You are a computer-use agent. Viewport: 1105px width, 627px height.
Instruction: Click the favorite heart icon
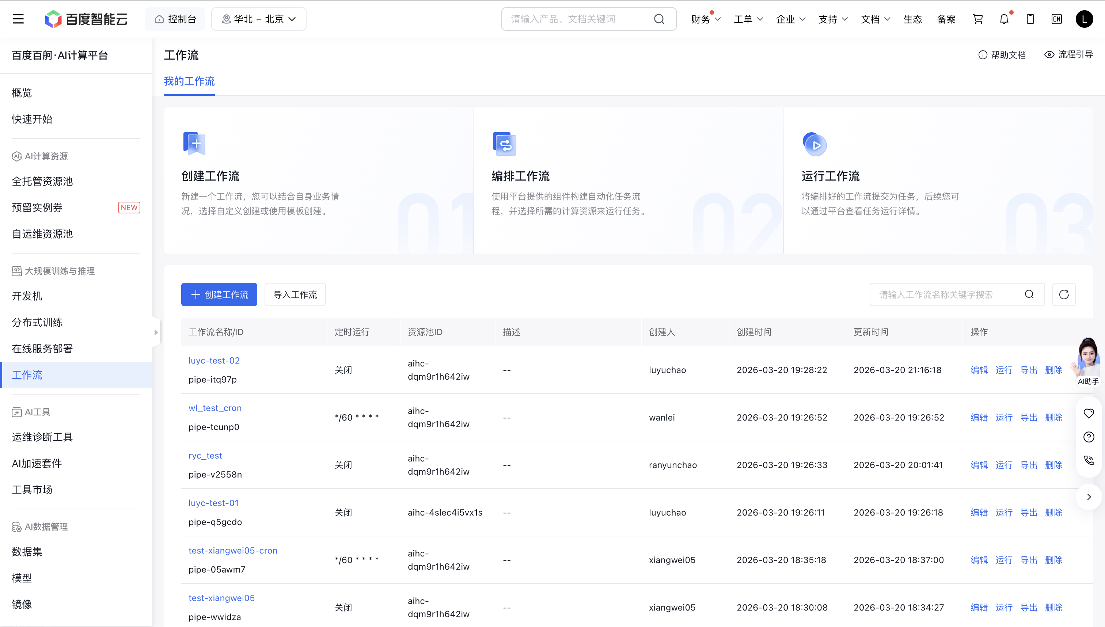pyautogui.click(x=1089, y=414)
